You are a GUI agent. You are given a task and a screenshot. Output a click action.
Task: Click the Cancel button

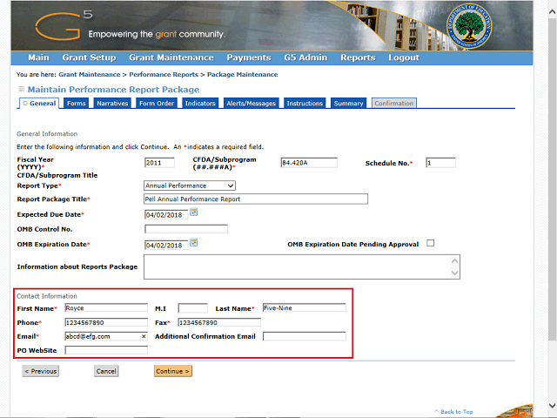[x=106, y=371]
